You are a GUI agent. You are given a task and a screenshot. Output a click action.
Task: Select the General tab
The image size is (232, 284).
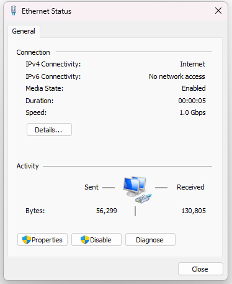(x=24, y=31)
